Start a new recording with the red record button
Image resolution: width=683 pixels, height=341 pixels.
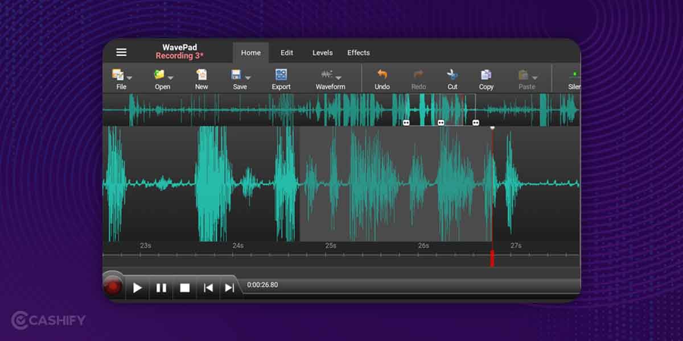click(x=113, y=287)
